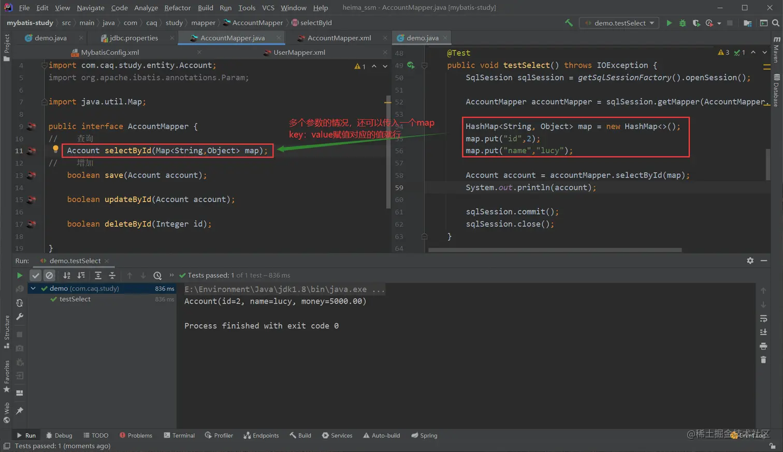Open run settings wrench icon in Run panel
Image resolution: width=783 pixels, height=452 pixels.
[20, 317]
